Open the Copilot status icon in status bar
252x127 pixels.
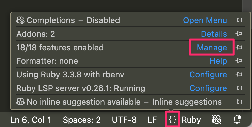pos(217,120)
